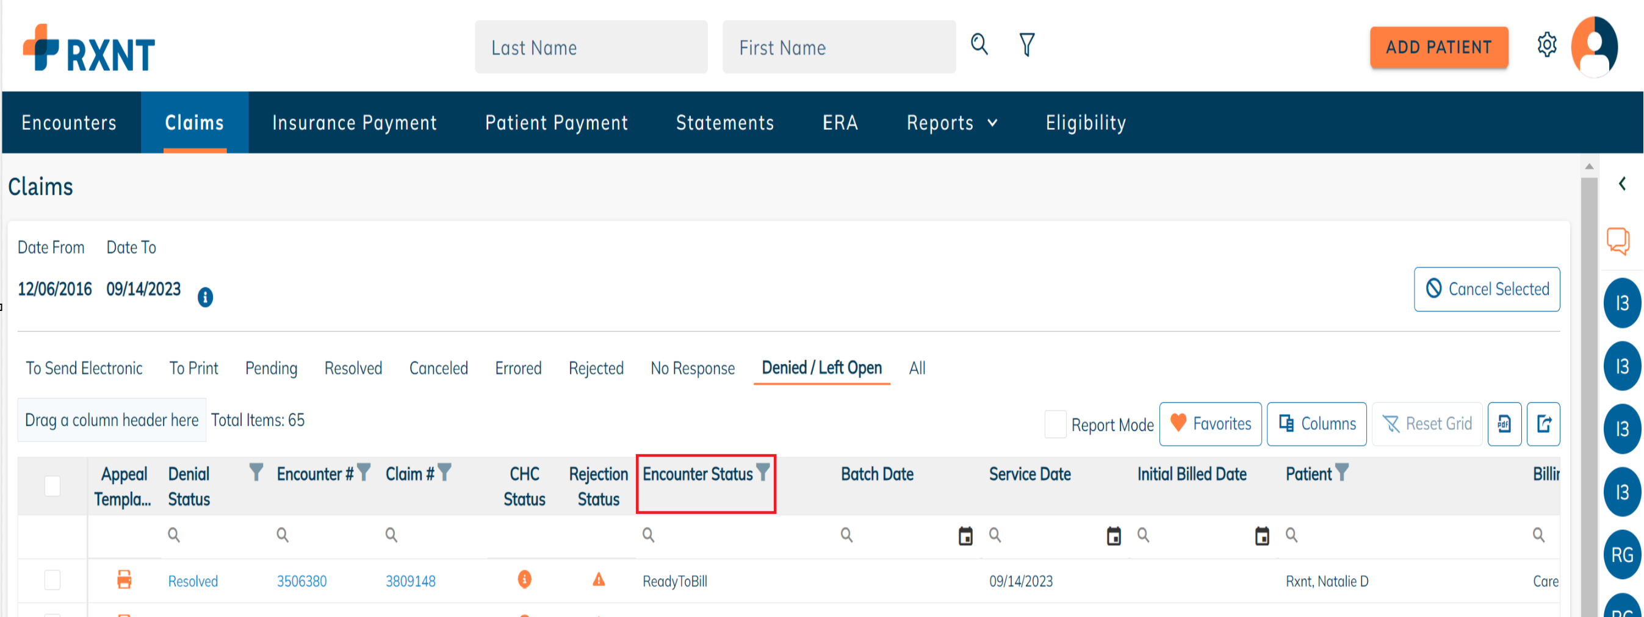1644x617 pixels.
Task: View Canceled claims
Action: coord(438,368)
